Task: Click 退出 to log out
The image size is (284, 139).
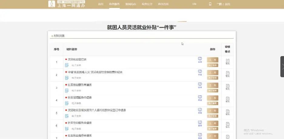Action: [x=227, y=4]
